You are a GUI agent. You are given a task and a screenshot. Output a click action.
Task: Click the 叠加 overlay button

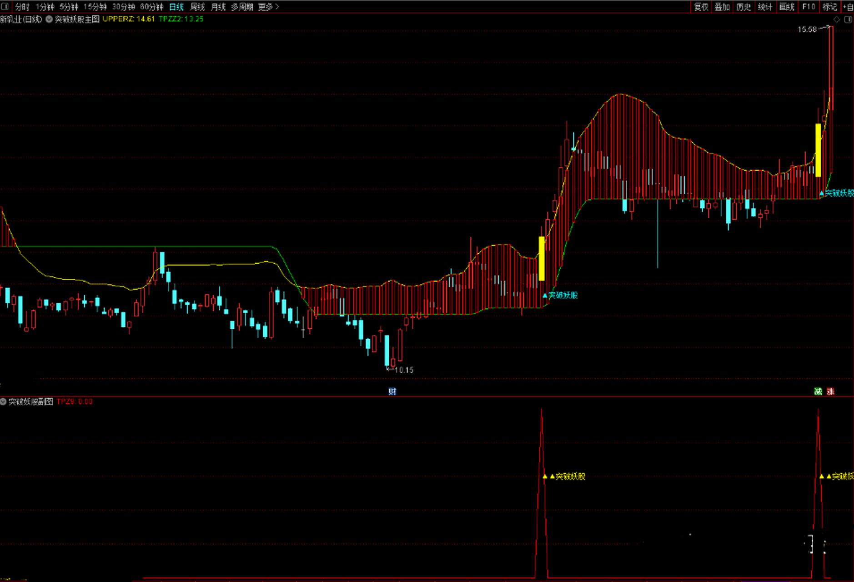tap(722, 7)
